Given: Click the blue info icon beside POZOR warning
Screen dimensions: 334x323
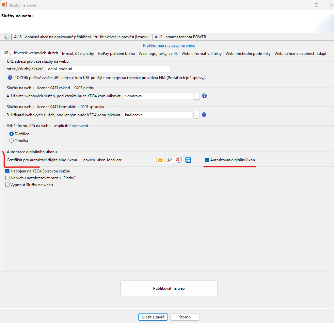Looking at the screenshot, I should coord(10,78).
